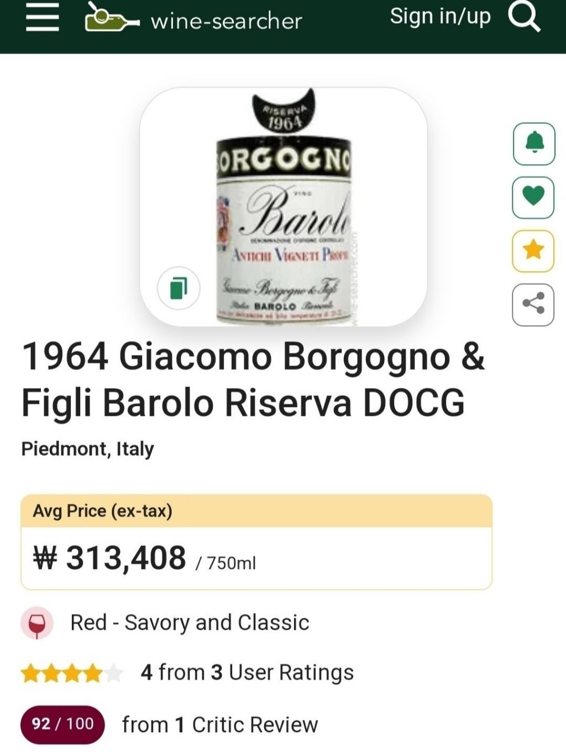Screen dimensions: 566x752
Task: Click the red wine glass style icon
Action: tap(36, 624)
